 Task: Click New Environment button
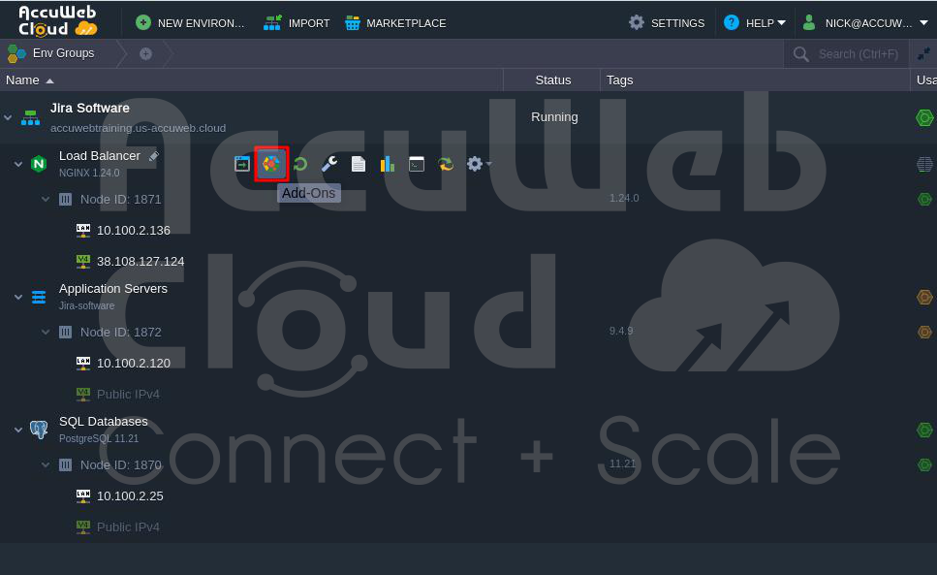pos(191,22)
